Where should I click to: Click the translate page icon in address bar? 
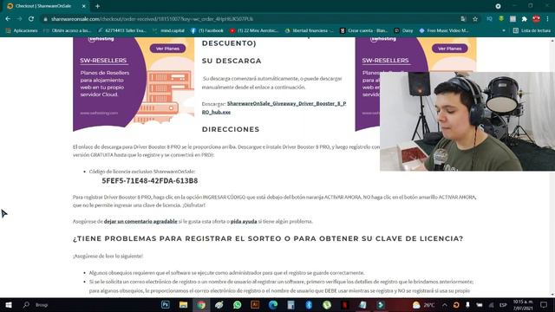tap(463, 19)
